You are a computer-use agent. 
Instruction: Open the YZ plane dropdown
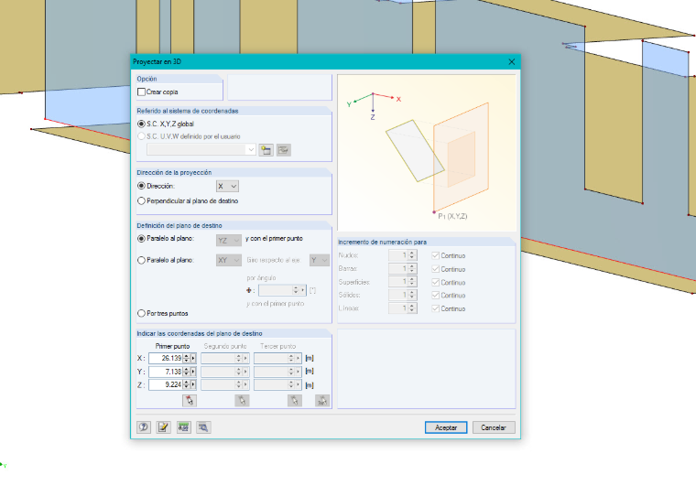(229, 241)
